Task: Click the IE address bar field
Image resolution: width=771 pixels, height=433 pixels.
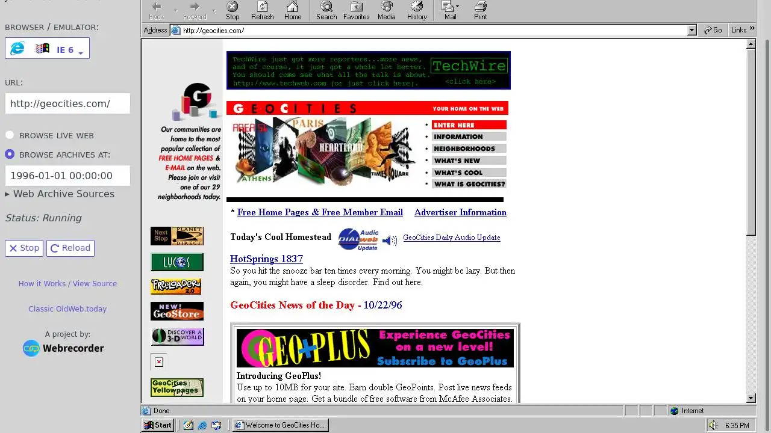Action: (433, 30)
